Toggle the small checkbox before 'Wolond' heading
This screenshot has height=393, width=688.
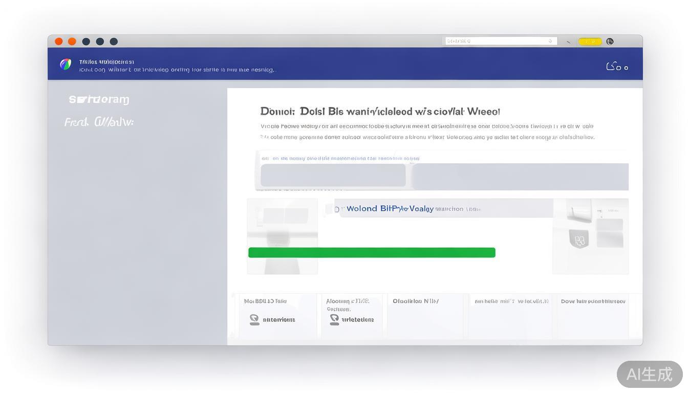pyautogui.click(x=329, y=209)
